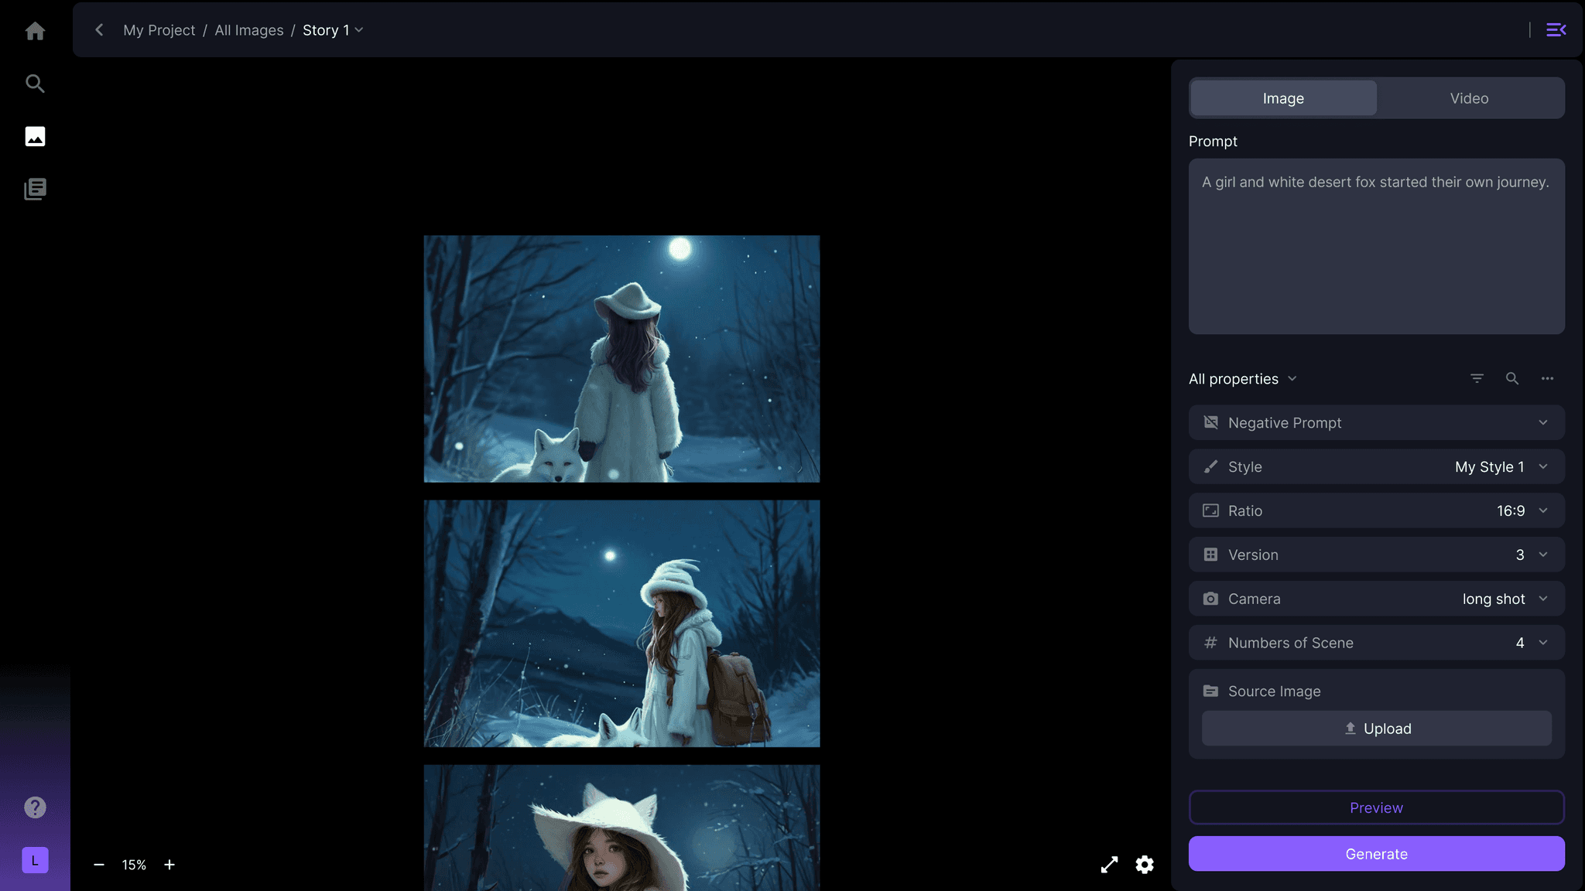
Task: Collapse the right side panel
Action: tap(1556, 30)
